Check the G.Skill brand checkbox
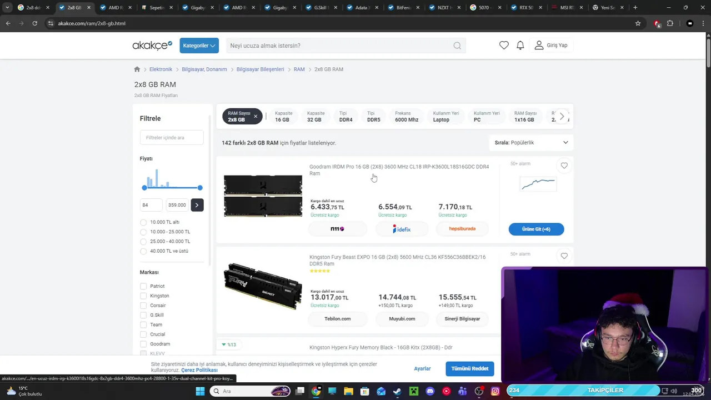 (143, 315)
